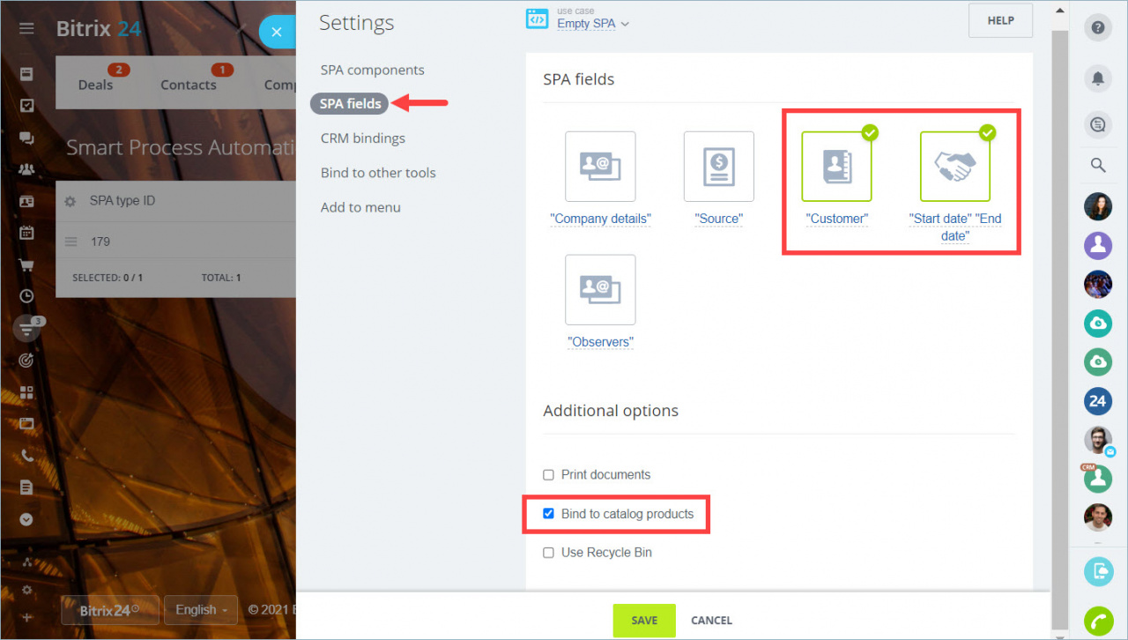Select the Observers field tile
Image resolution: width=1128 pixels, height=640 pixels.
coord(600,290)
